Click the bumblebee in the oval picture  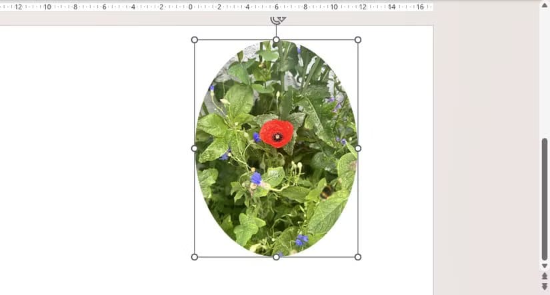pos(327,192)
